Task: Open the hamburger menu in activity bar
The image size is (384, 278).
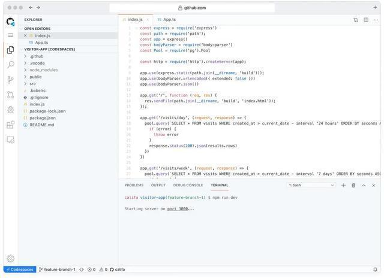Action: [x=11, y=35]
